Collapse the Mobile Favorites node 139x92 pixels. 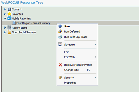(5, 18)
